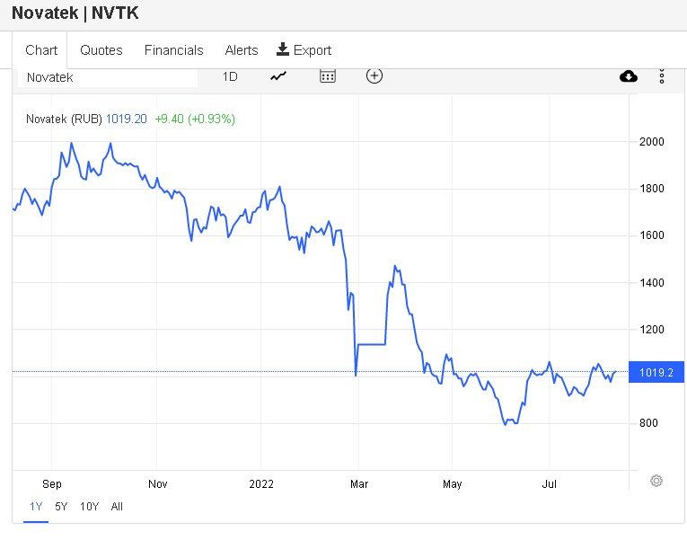Image resolution: width=687 pixels, height=540 pixels.
Task: Select the 1Y time range
Action: tap(37, 507)
